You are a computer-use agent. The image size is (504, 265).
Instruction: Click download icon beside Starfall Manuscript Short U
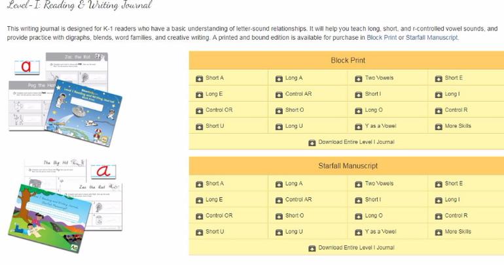click(x=200, y=232)
